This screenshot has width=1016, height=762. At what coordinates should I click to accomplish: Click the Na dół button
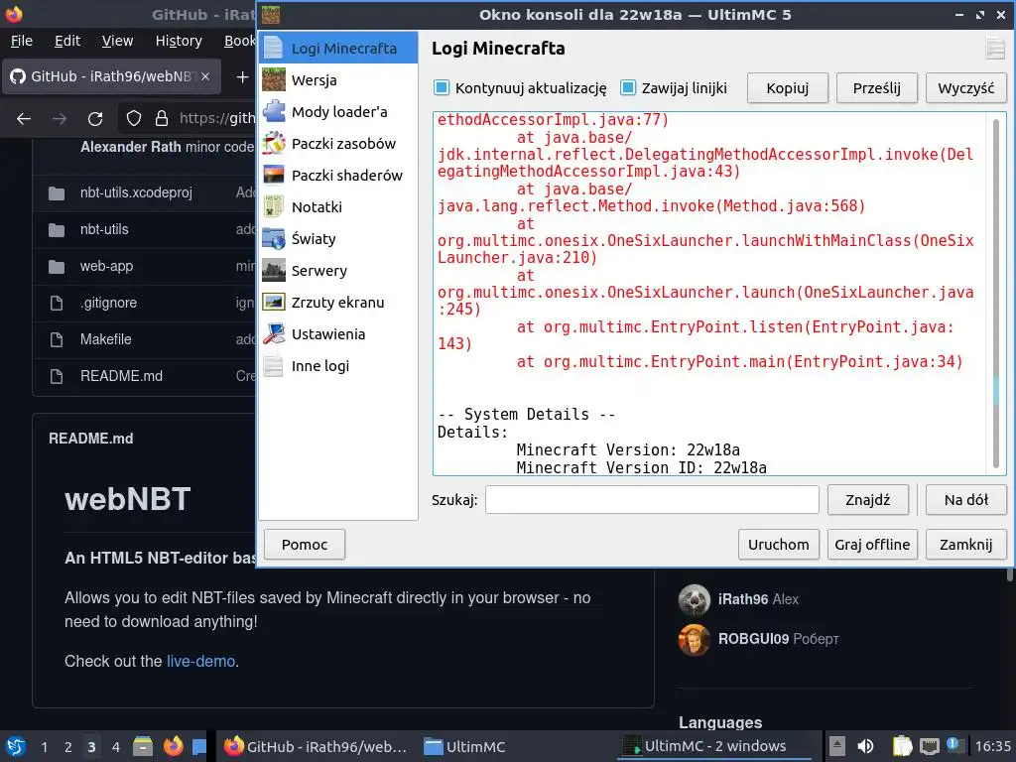click(x=965, y=500)
